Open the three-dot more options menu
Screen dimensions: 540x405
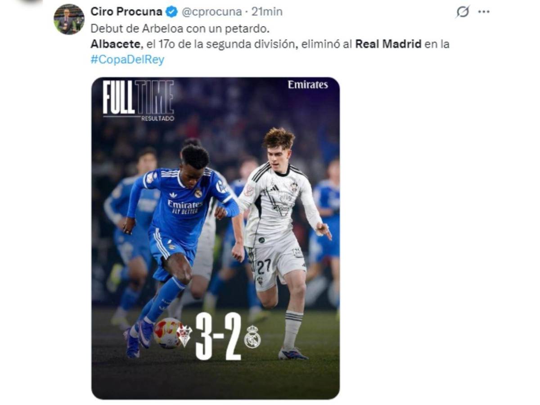[x=484, y=12]
